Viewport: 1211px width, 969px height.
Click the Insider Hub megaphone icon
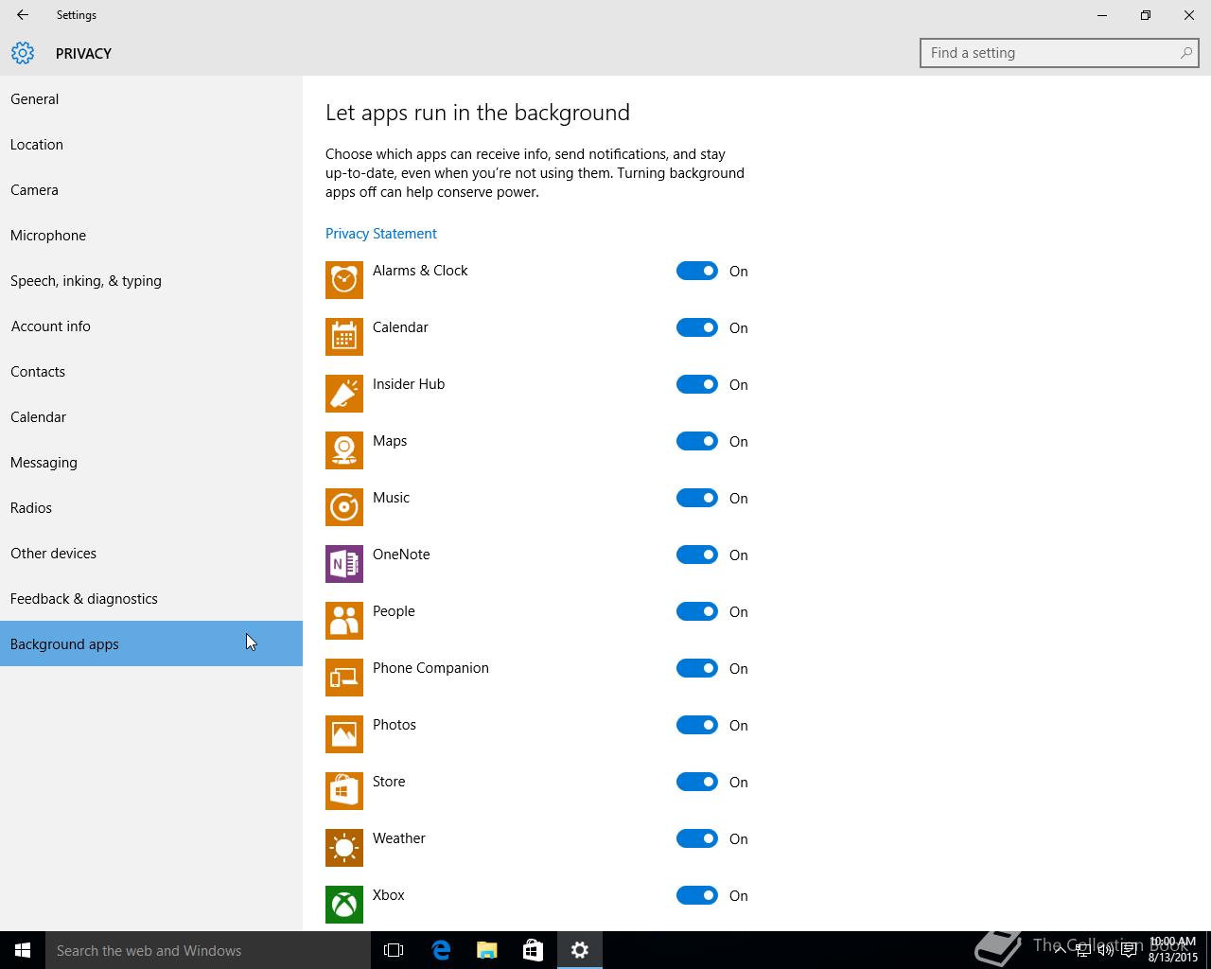point(344,394)
